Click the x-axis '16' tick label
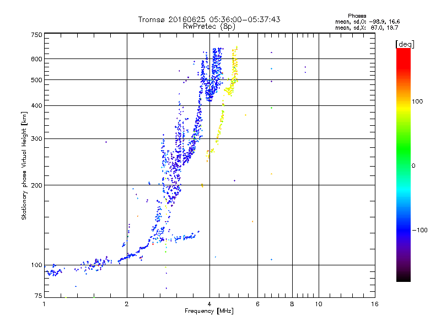441x331 pixels. [375, 304]
